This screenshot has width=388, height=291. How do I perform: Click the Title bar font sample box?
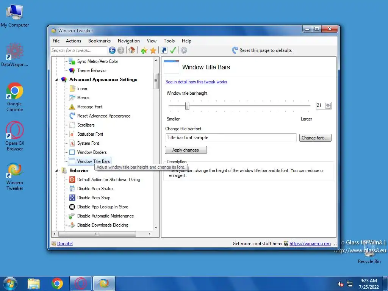point(231,138)
